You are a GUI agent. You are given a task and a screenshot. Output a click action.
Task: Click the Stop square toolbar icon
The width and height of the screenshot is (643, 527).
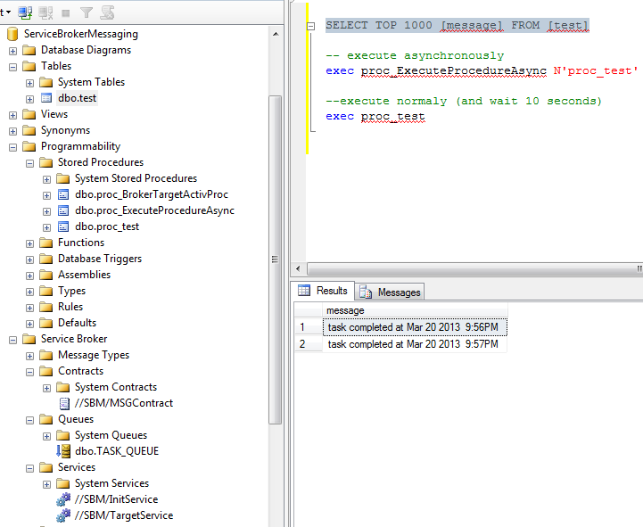click(x=66, y=12)
